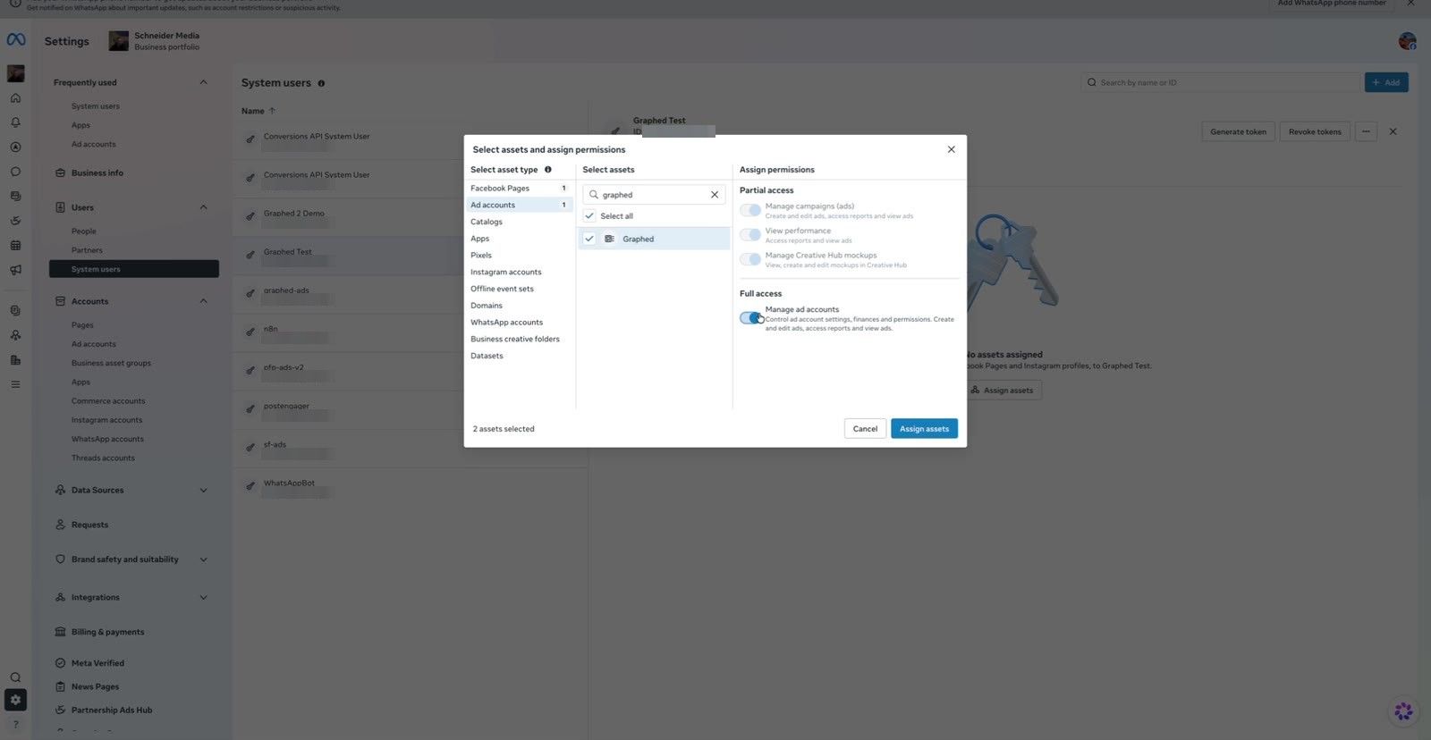Click the Search by name or ID field
This screenshot has height=740, width=1431.
pyautogui.click(x=1221, y=83)
